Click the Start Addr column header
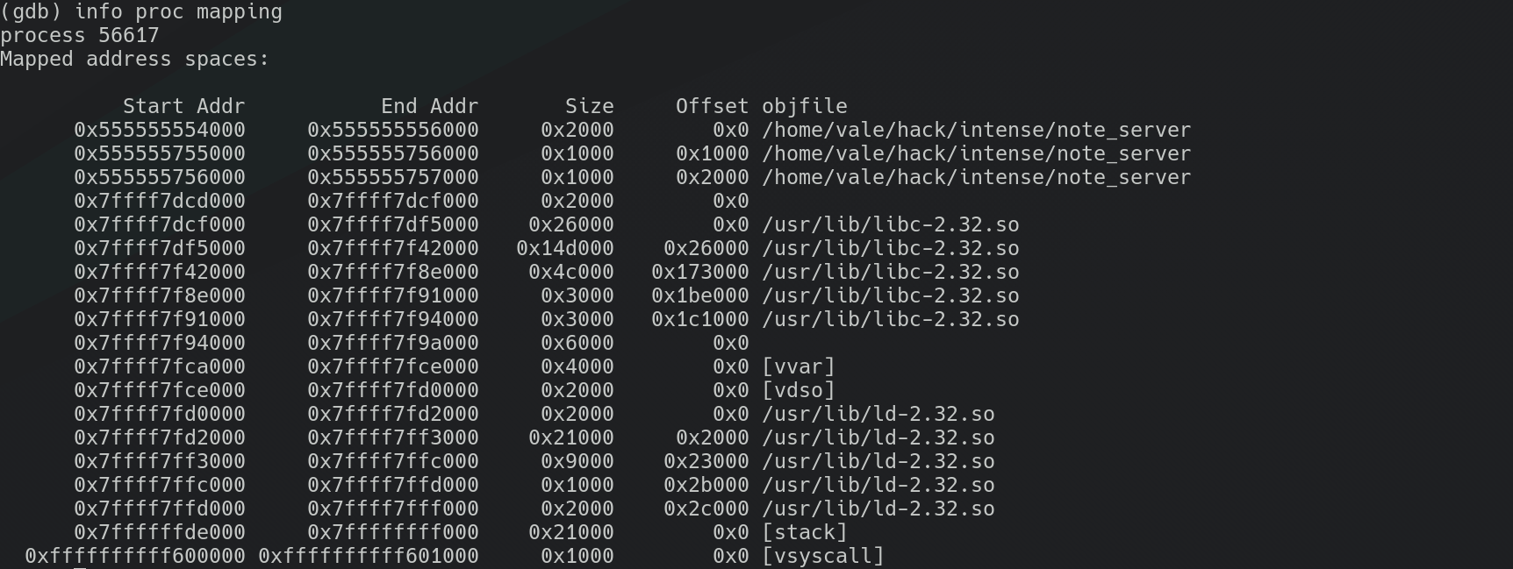Viewport: 1513px width, 569px height. 184,107
